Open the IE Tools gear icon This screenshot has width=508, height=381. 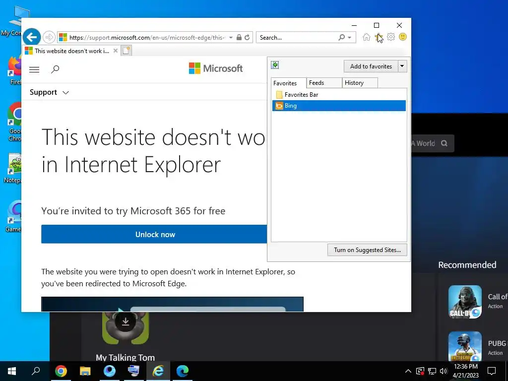(x=391, y=37)
